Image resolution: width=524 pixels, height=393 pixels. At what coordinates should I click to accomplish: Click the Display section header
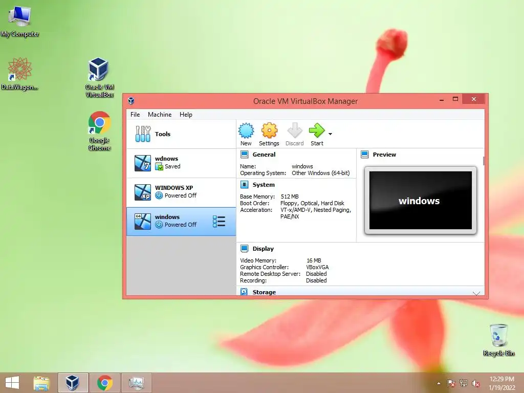263,249
